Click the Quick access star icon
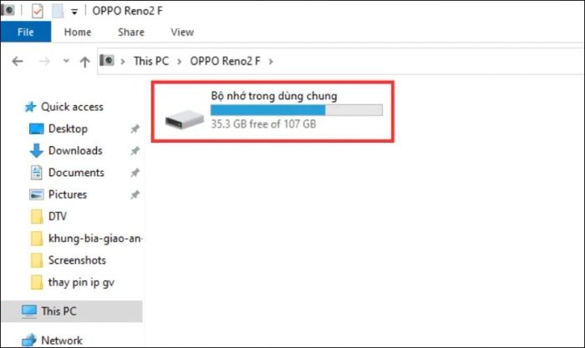The width and height of the screenshot is (585, 348). pos(31,107)
